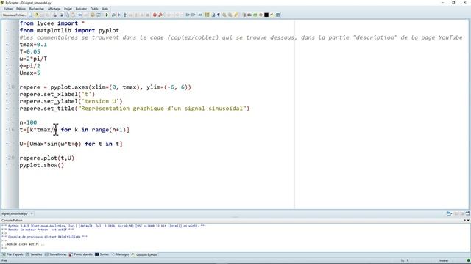The width and height of the screenshot is (471, 264).
Task: Click the paste icon in toolbar
Action: 73,15
